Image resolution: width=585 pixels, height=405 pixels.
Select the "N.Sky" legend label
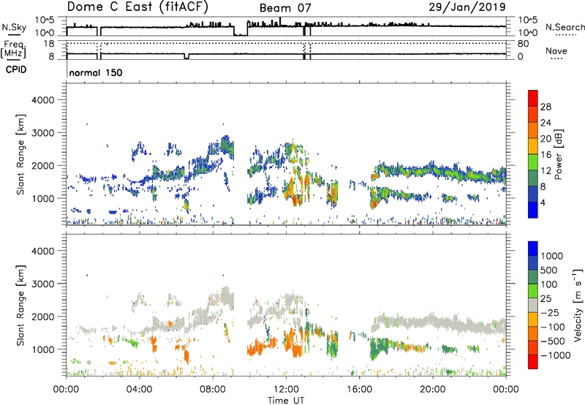[x=14, y=28]
